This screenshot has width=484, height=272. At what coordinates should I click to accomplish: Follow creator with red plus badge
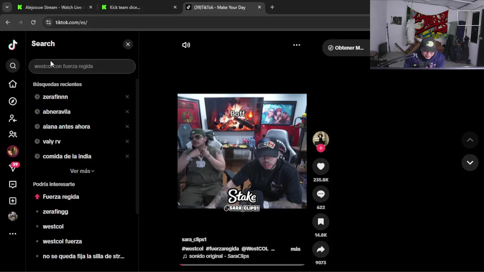pyautogui.click(x=321, y=148)
